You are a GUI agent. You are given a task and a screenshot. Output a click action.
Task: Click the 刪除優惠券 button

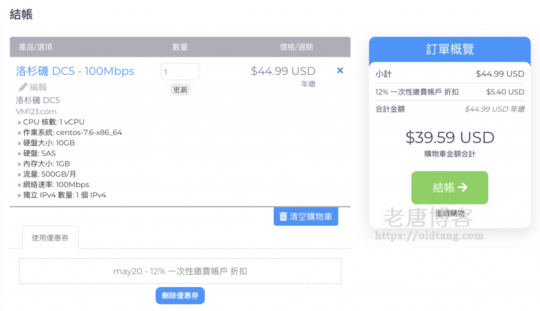[180, 295]
